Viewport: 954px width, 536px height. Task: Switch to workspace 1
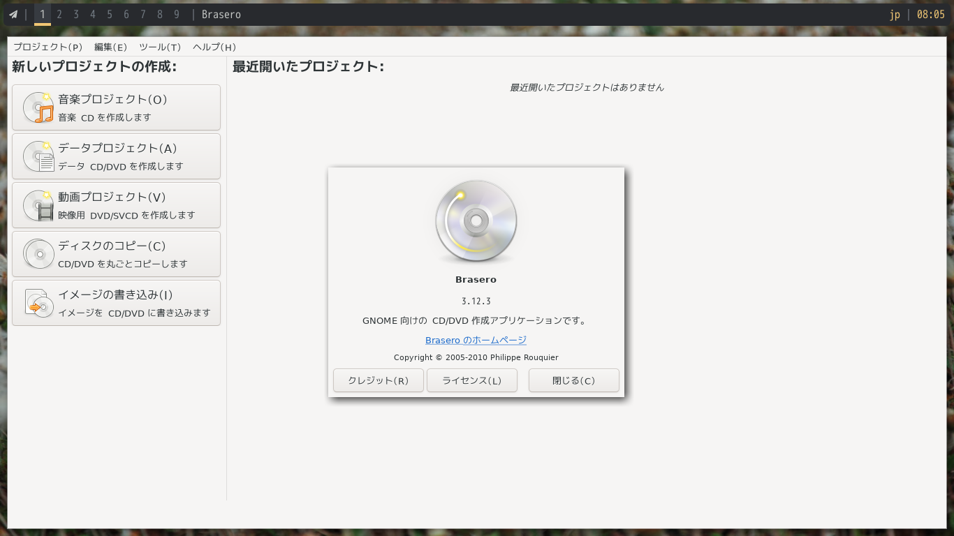(x=42, y=15)
